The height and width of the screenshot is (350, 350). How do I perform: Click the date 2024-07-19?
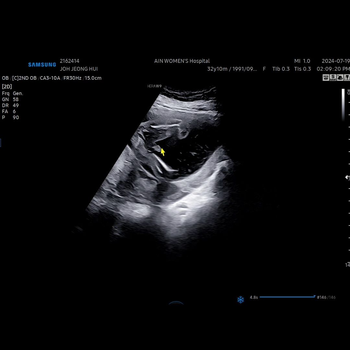tap(336, 61)
